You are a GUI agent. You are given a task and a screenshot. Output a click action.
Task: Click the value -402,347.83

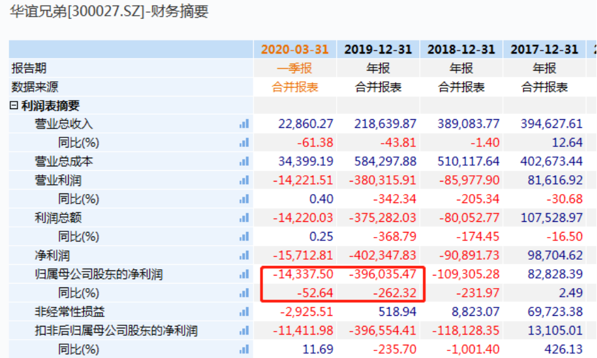382,255
